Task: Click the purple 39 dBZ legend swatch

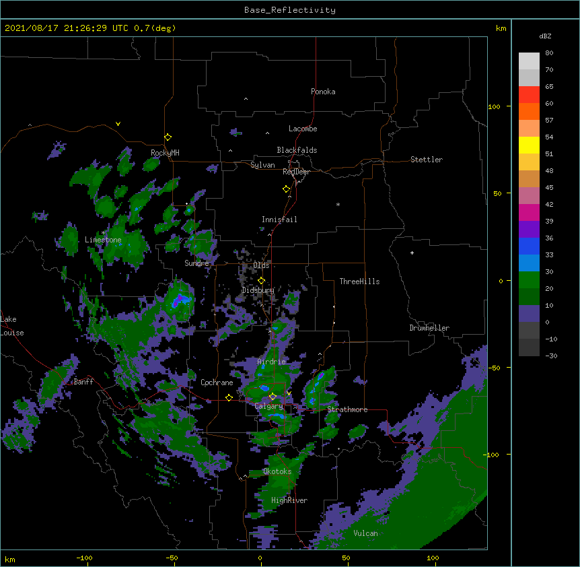Action: point(529,229)
